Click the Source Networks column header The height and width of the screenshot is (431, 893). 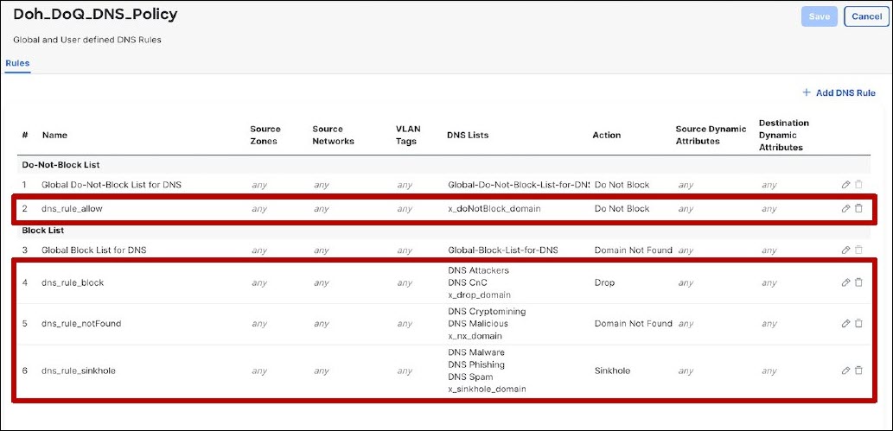tap(333, 135)
